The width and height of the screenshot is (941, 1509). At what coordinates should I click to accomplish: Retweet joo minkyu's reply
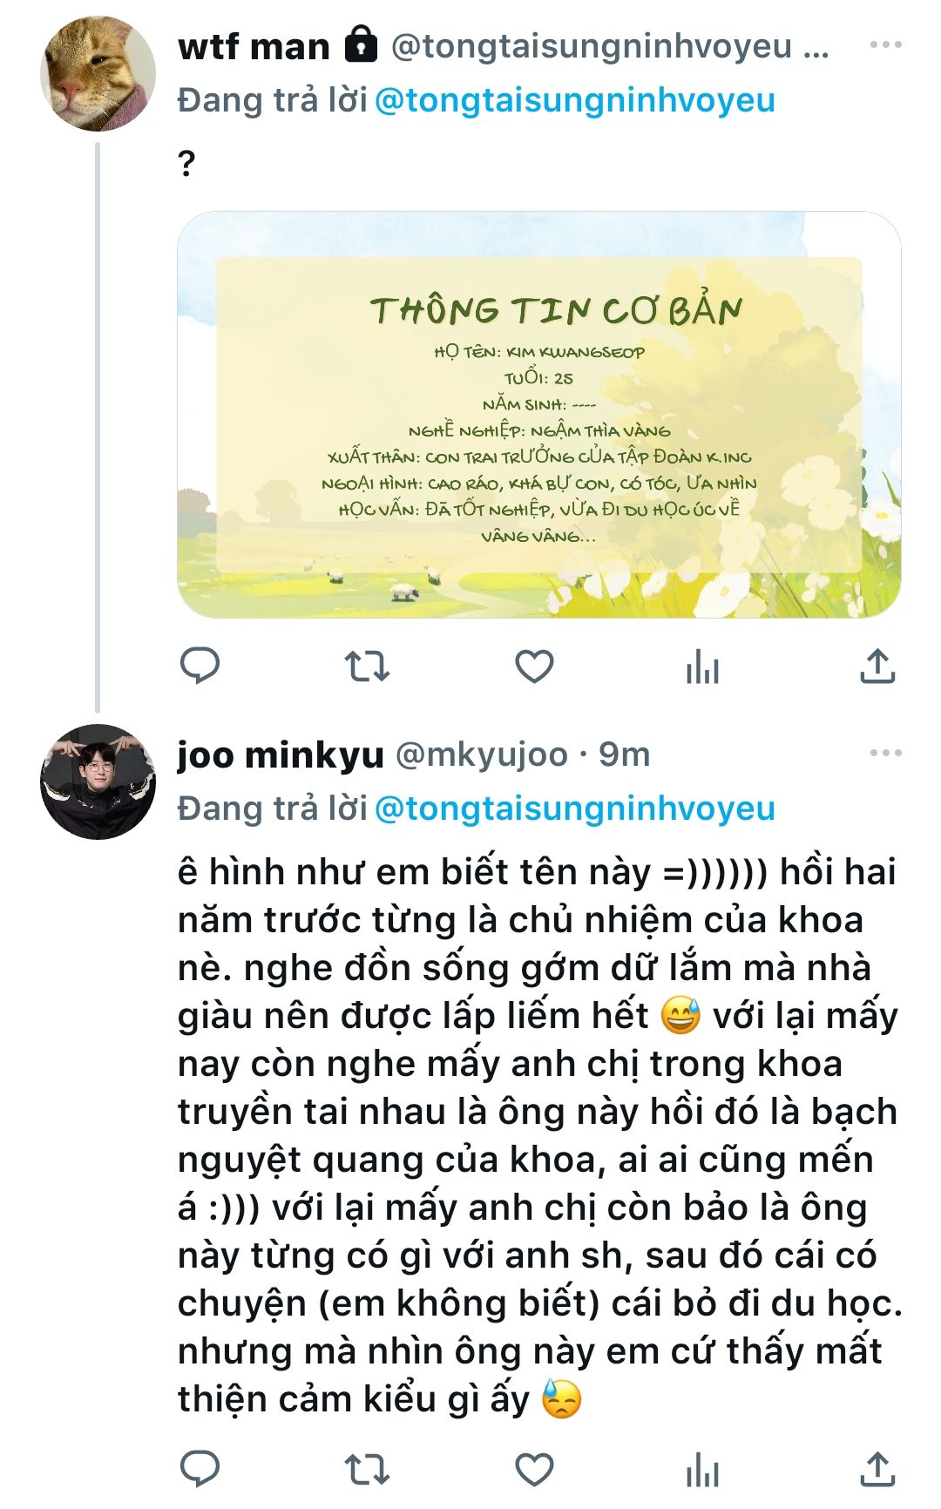(x=367, y=1469)
